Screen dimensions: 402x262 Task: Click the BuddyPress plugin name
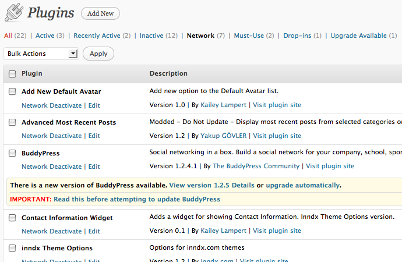41,153
